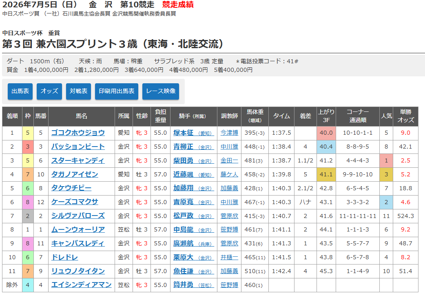Open jockey 筒井勇 (笠松) link
The image size is (425, 298).
point(193,285)
